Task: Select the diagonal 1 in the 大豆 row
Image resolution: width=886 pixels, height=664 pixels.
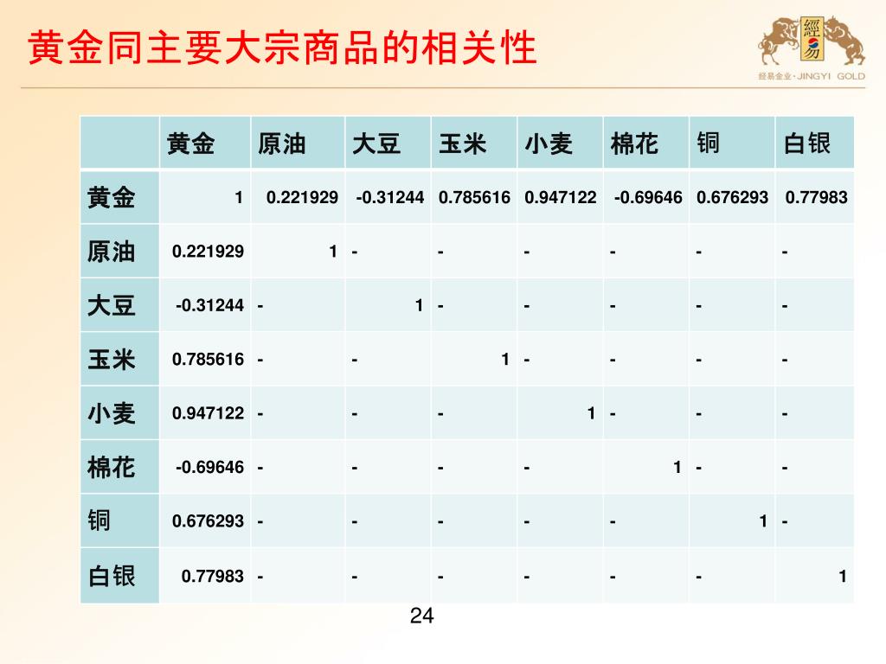Action: (420, 305)
